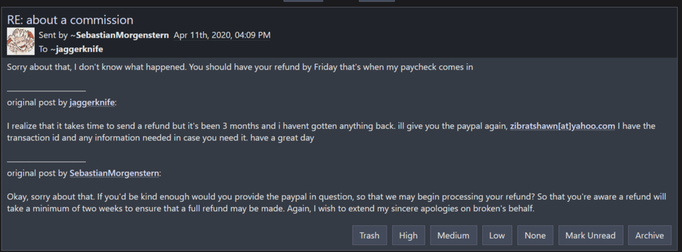Open jaggerknife link in original post line
This screenshot has width=682, height=252.
click(92, 103)
